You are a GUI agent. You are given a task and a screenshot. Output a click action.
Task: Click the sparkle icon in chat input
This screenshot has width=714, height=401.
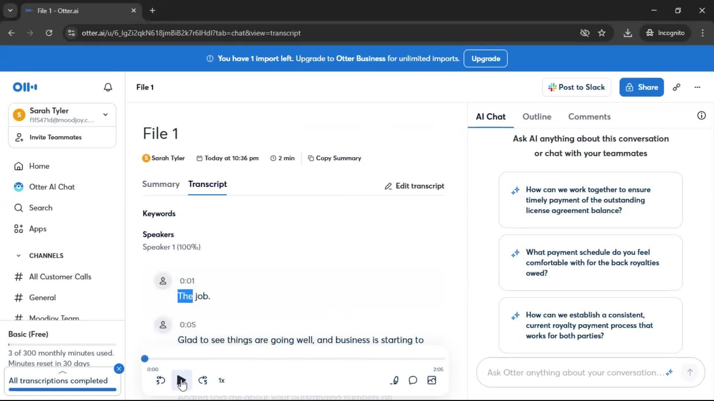point(669,372)
